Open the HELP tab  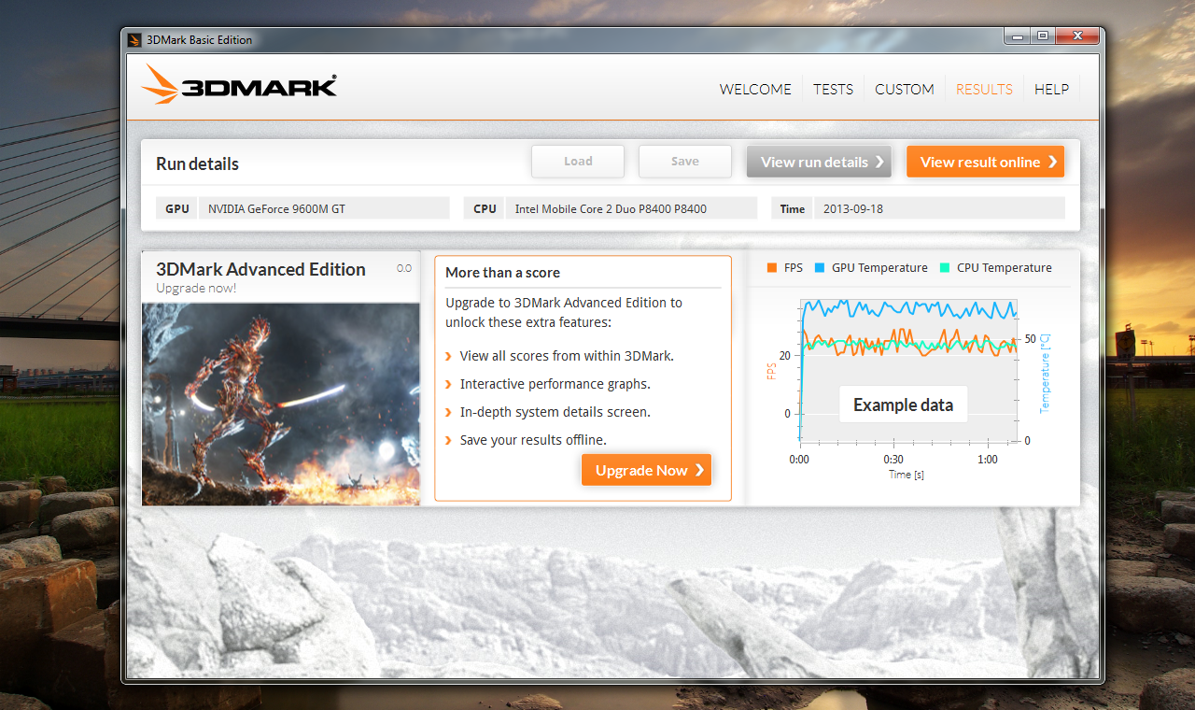(x=1051, y=90)
